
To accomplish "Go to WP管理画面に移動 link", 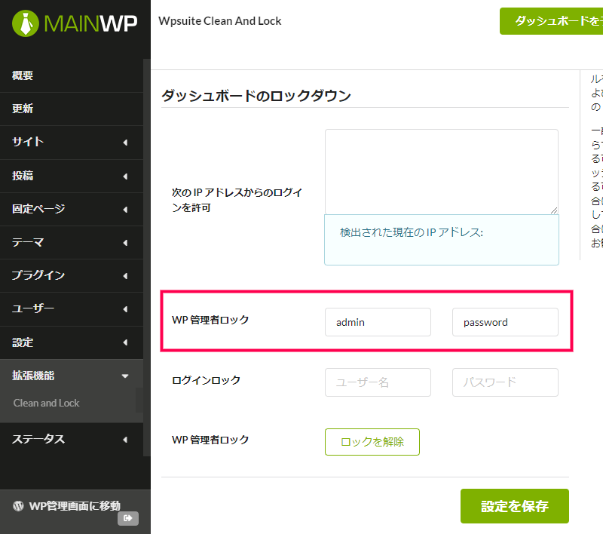I will [75, 506].
